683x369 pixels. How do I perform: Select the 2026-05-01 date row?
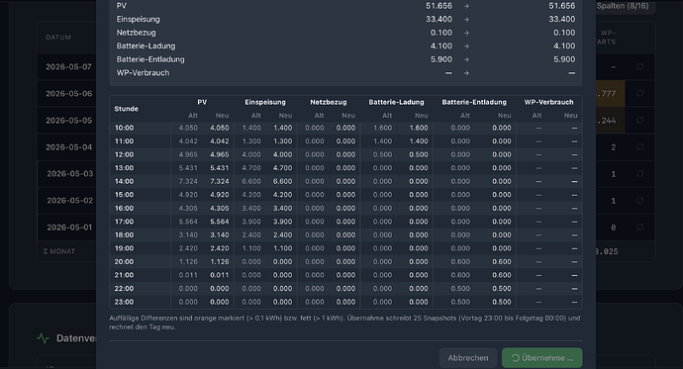(69, 228)
